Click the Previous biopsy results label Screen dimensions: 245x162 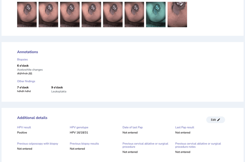85,144
